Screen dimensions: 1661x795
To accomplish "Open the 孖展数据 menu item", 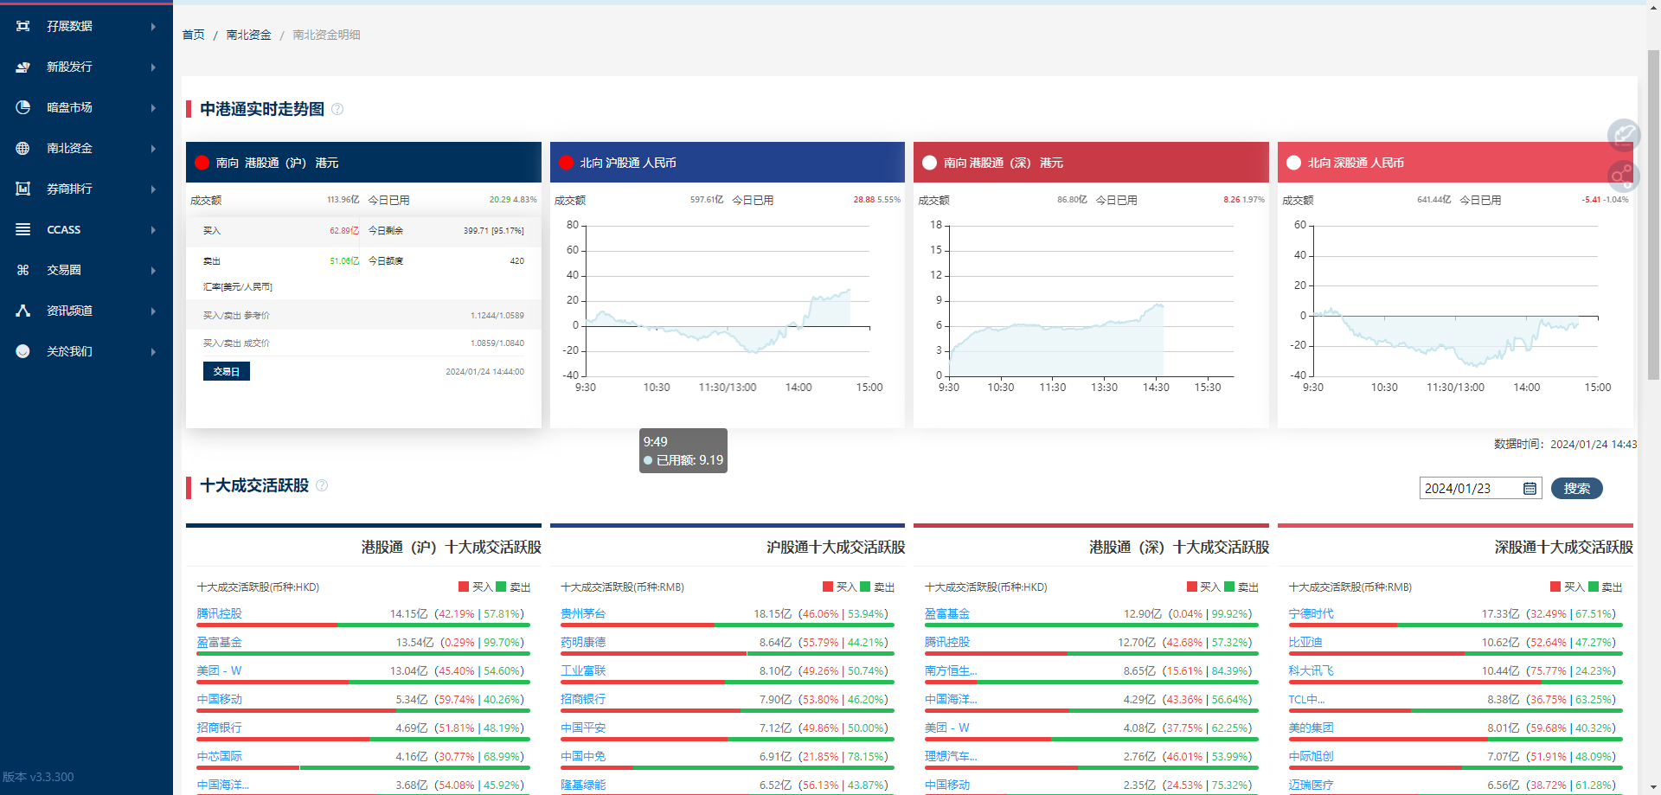I will click(x=87, y=26).
